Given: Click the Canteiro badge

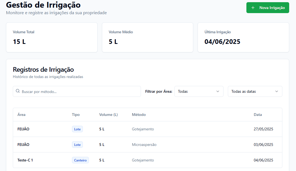Looking at the screenshot, I should coord(80,160).
